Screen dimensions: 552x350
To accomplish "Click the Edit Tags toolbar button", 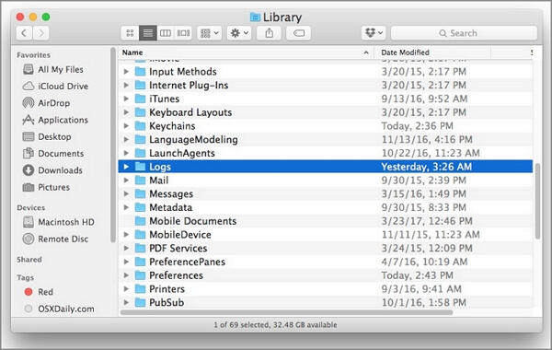I will click(298, 33).
